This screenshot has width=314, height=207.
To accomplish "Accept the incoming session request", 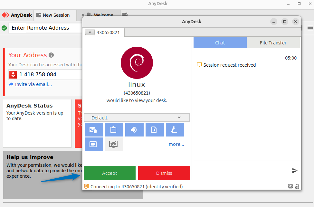I will point(109,173).
